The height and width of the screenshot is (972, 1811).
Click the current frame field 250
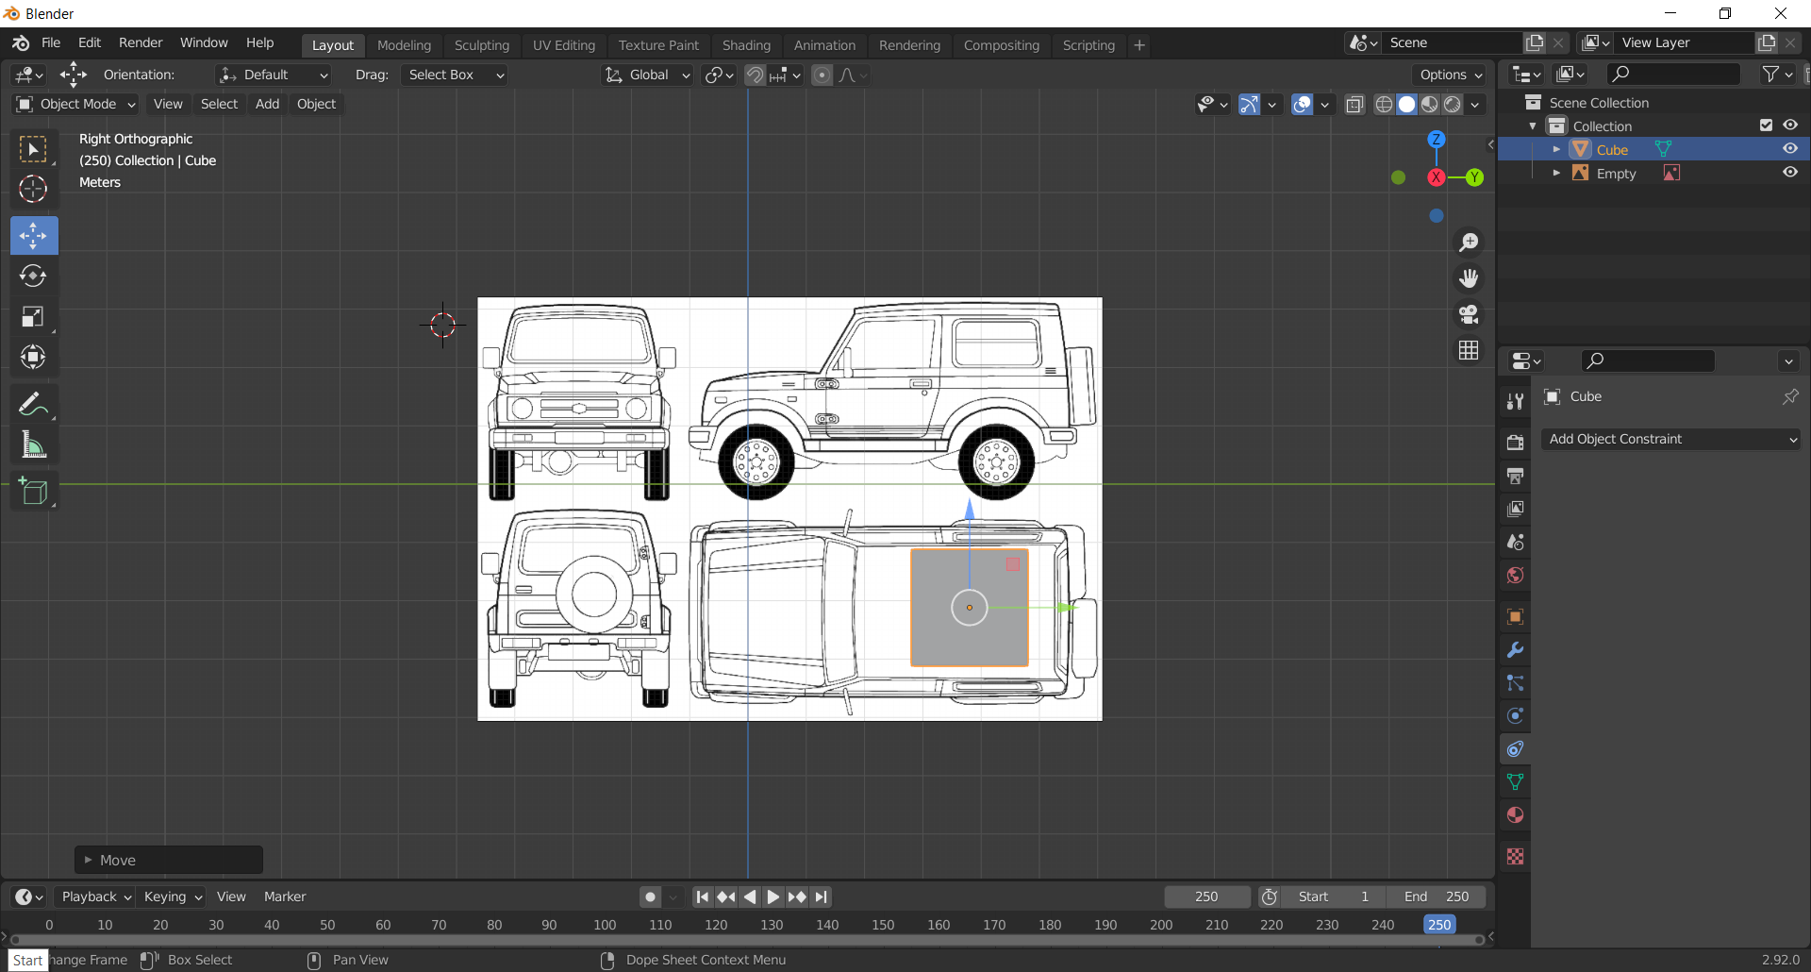(1206, 897)
